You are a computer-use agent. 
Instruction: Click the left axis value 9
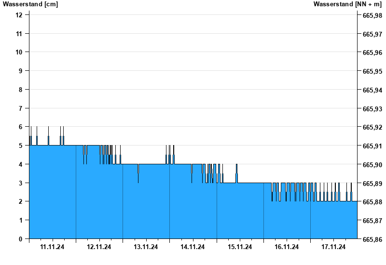[x=20, y=71]
